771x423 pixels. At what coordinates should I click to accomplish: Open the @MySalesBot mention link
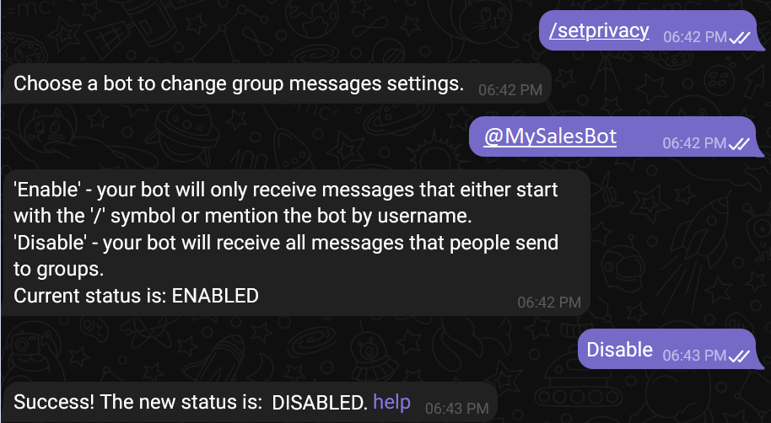coord(549,137)
